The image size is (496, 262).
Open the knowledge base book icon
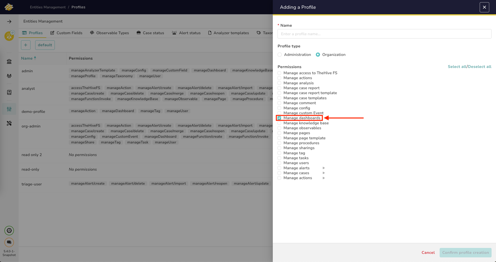9,92
